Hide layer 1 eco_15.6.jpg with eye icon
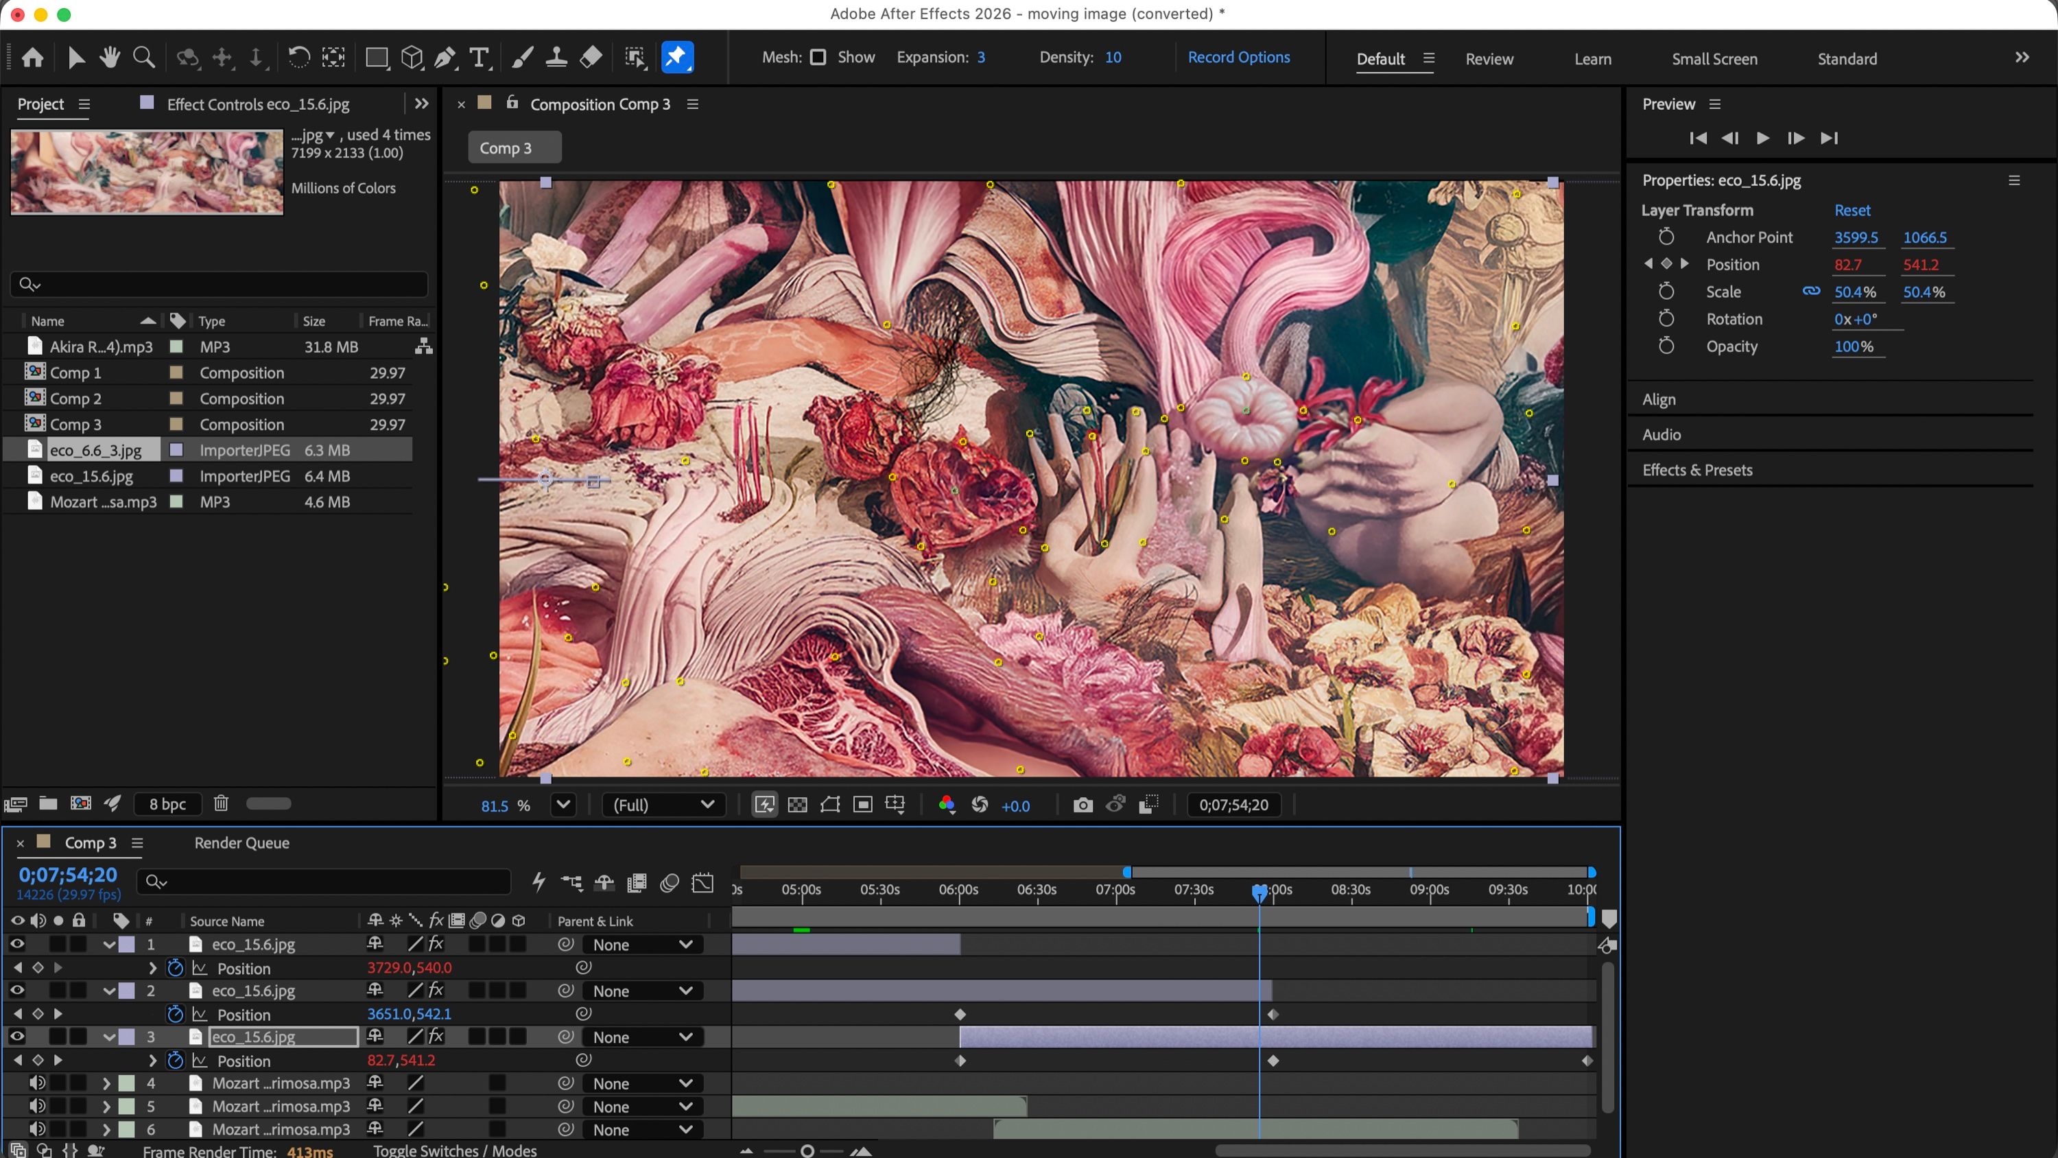This screenshot has height=1158, width=2058. pyautogui.click(x=16, y=944)
